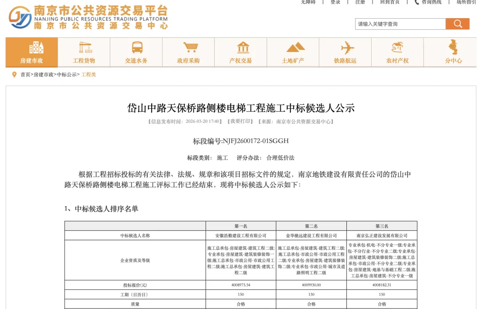
Task: Click the 房建市政 buildings icon
Action: click(x=36, y=48)
